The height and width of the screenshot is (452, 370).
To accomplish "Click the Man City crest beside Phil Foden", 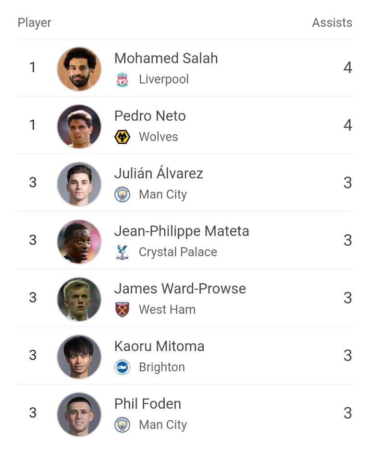I will (x=122, y=425).
